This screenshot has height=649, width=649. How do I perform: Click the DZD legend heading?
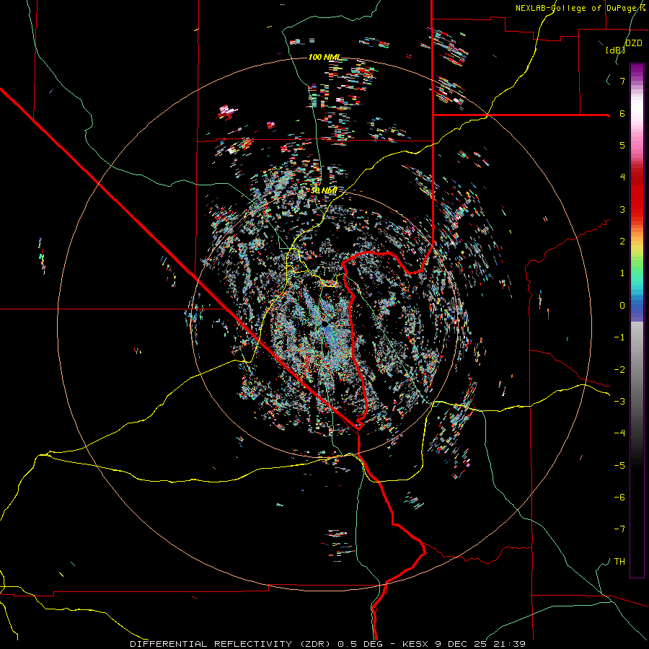634,43
